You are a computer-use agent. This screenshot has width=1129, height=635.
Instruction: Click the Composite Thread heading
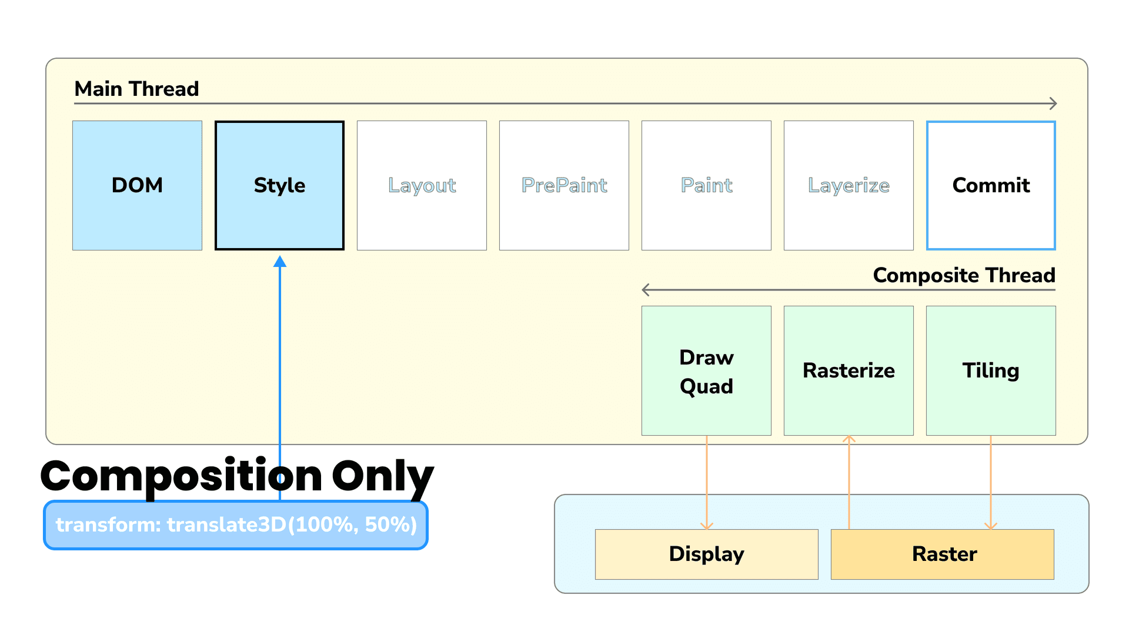click(x=964, y=275)
